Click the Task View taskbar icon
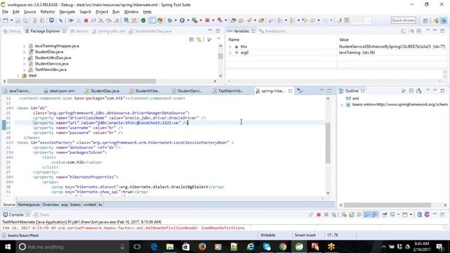 pos(137,247)
